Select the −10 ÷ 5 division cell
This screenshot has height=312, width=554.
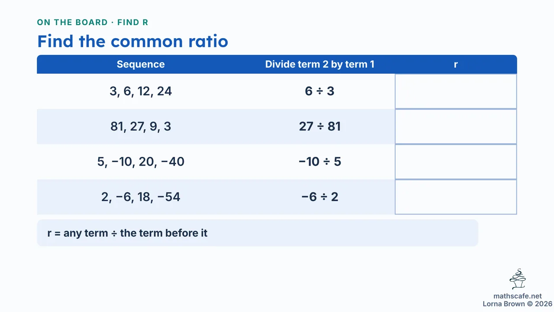(320, 162)
